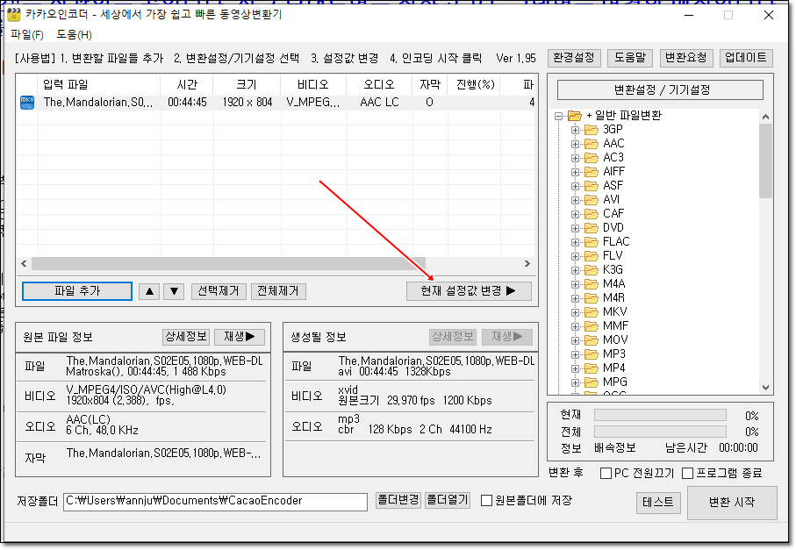Viewport: 796px width, 550px height.
Task: Play the source file with 재생▶
Action: pos(240,336)
